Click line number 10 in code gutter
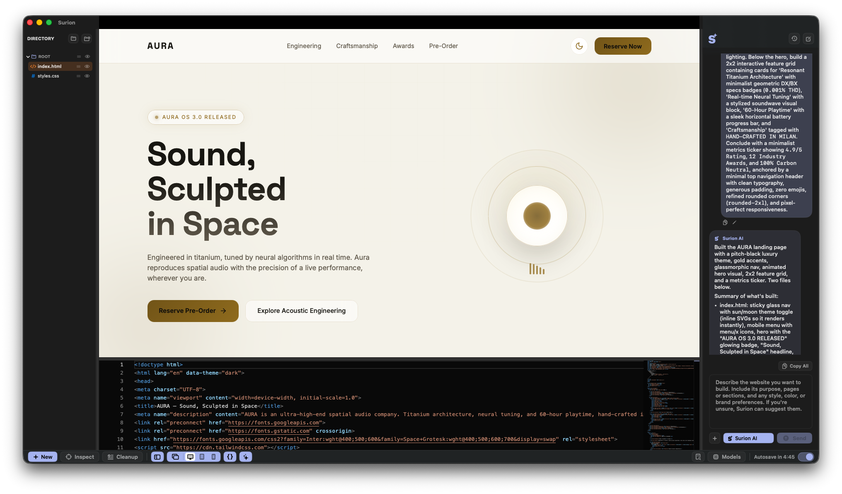Image resolution: width=842 pixels, height=494 pixels. coord(120,439)
